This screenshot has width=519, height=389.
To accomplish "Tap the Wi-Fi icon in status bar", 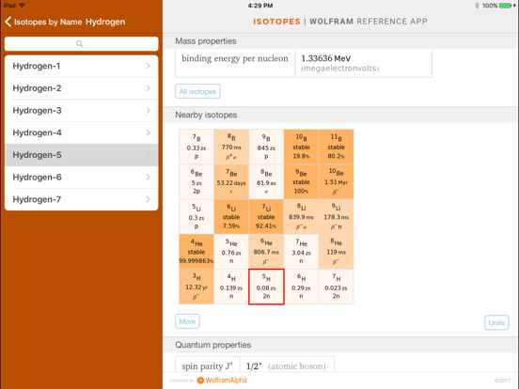I will (23, 6).
